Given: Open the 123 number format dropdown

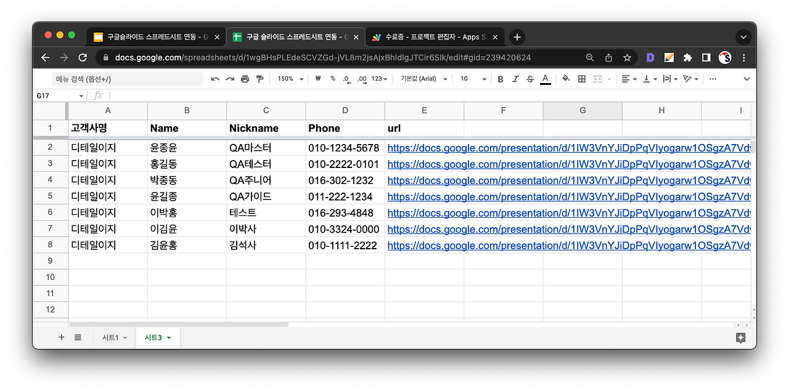Looking at the screenshot, I should click(x=380, y=79).
